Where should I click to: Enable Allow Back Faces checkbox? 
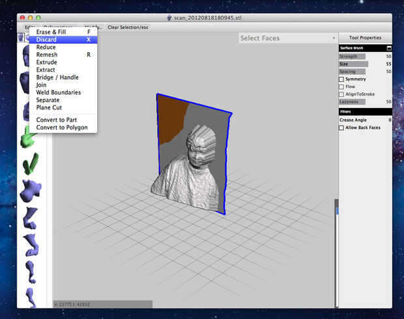click(x=341, y=128)
